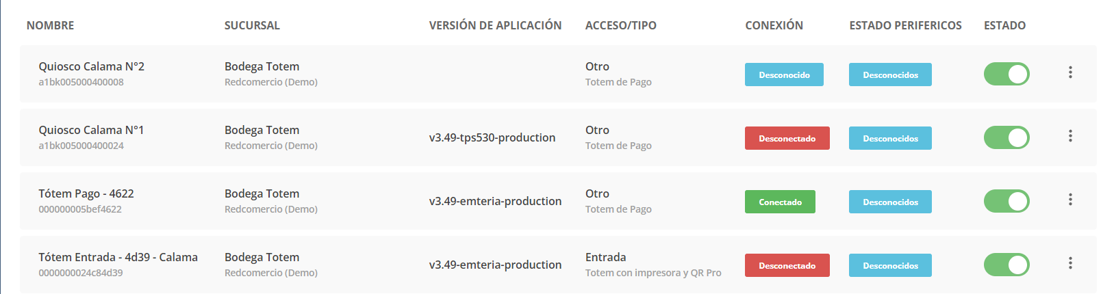Click the green Conectado badge
Screen dimensions: 1114x294
[780, 202]
